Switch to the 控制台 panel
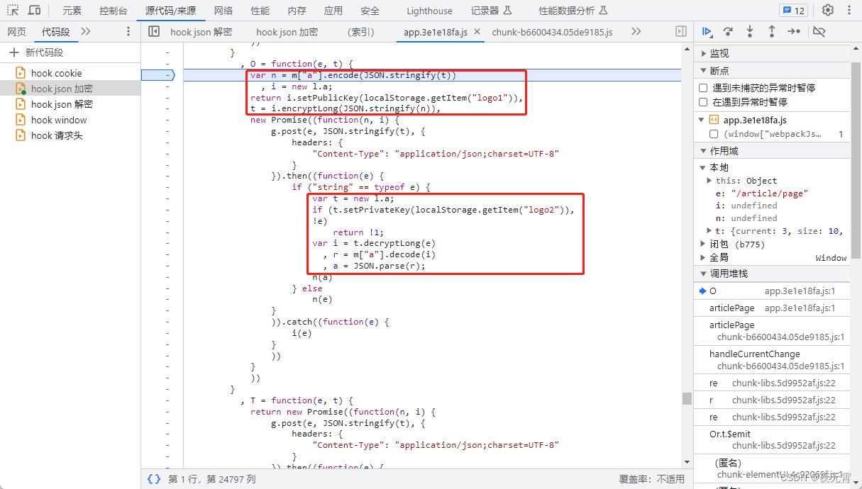The width and height of the screenshot is (862, 489). [114, 11]
